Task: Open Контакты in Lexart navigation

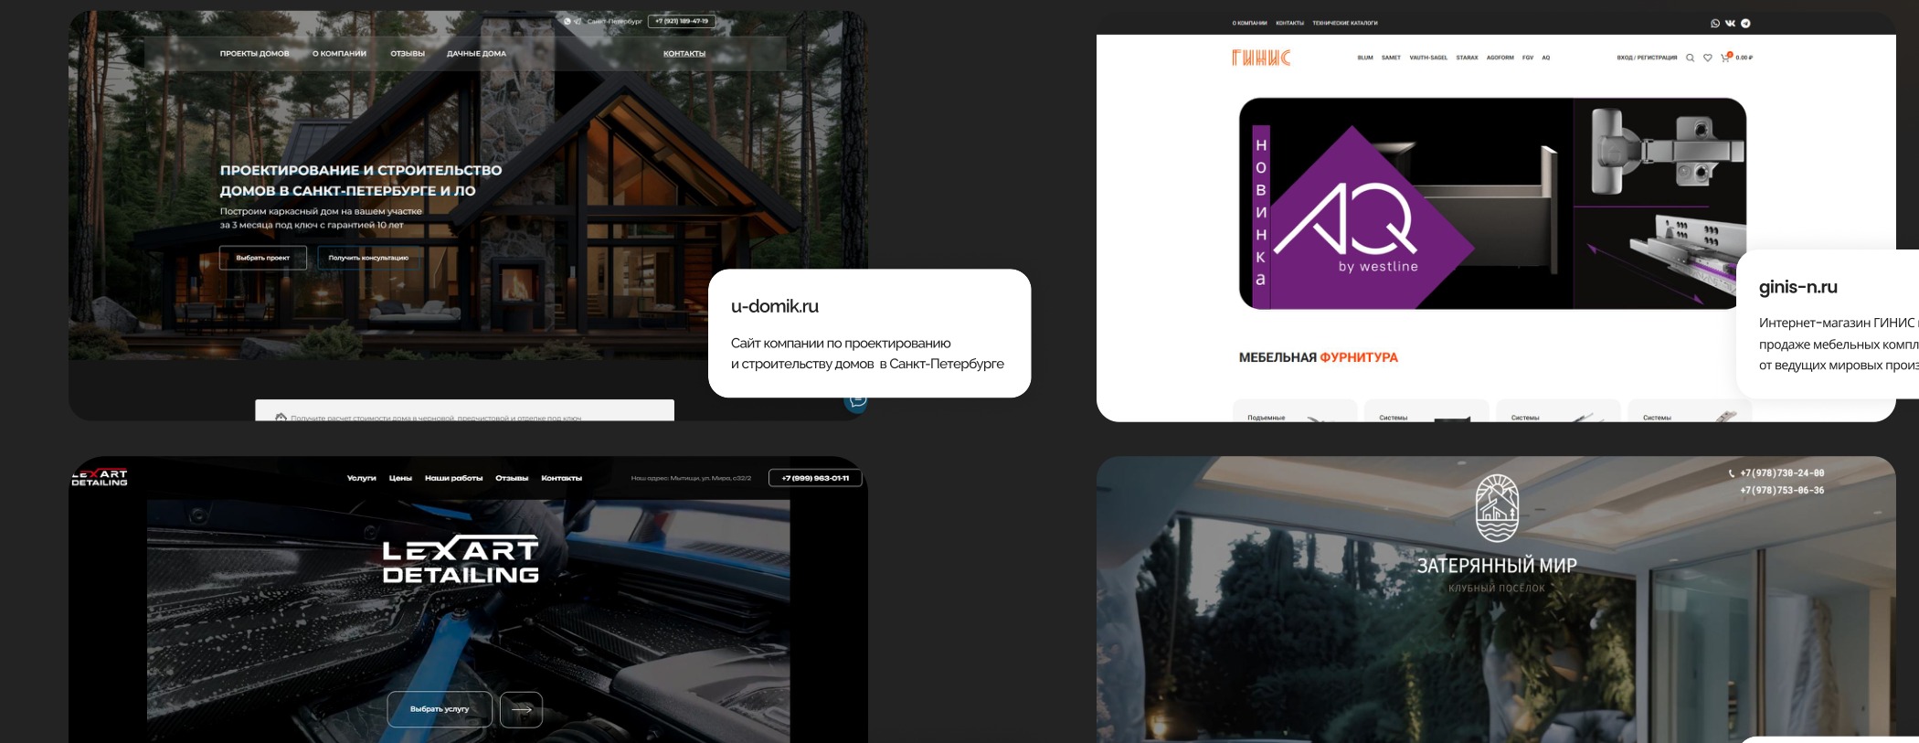Action: (561, 478)
